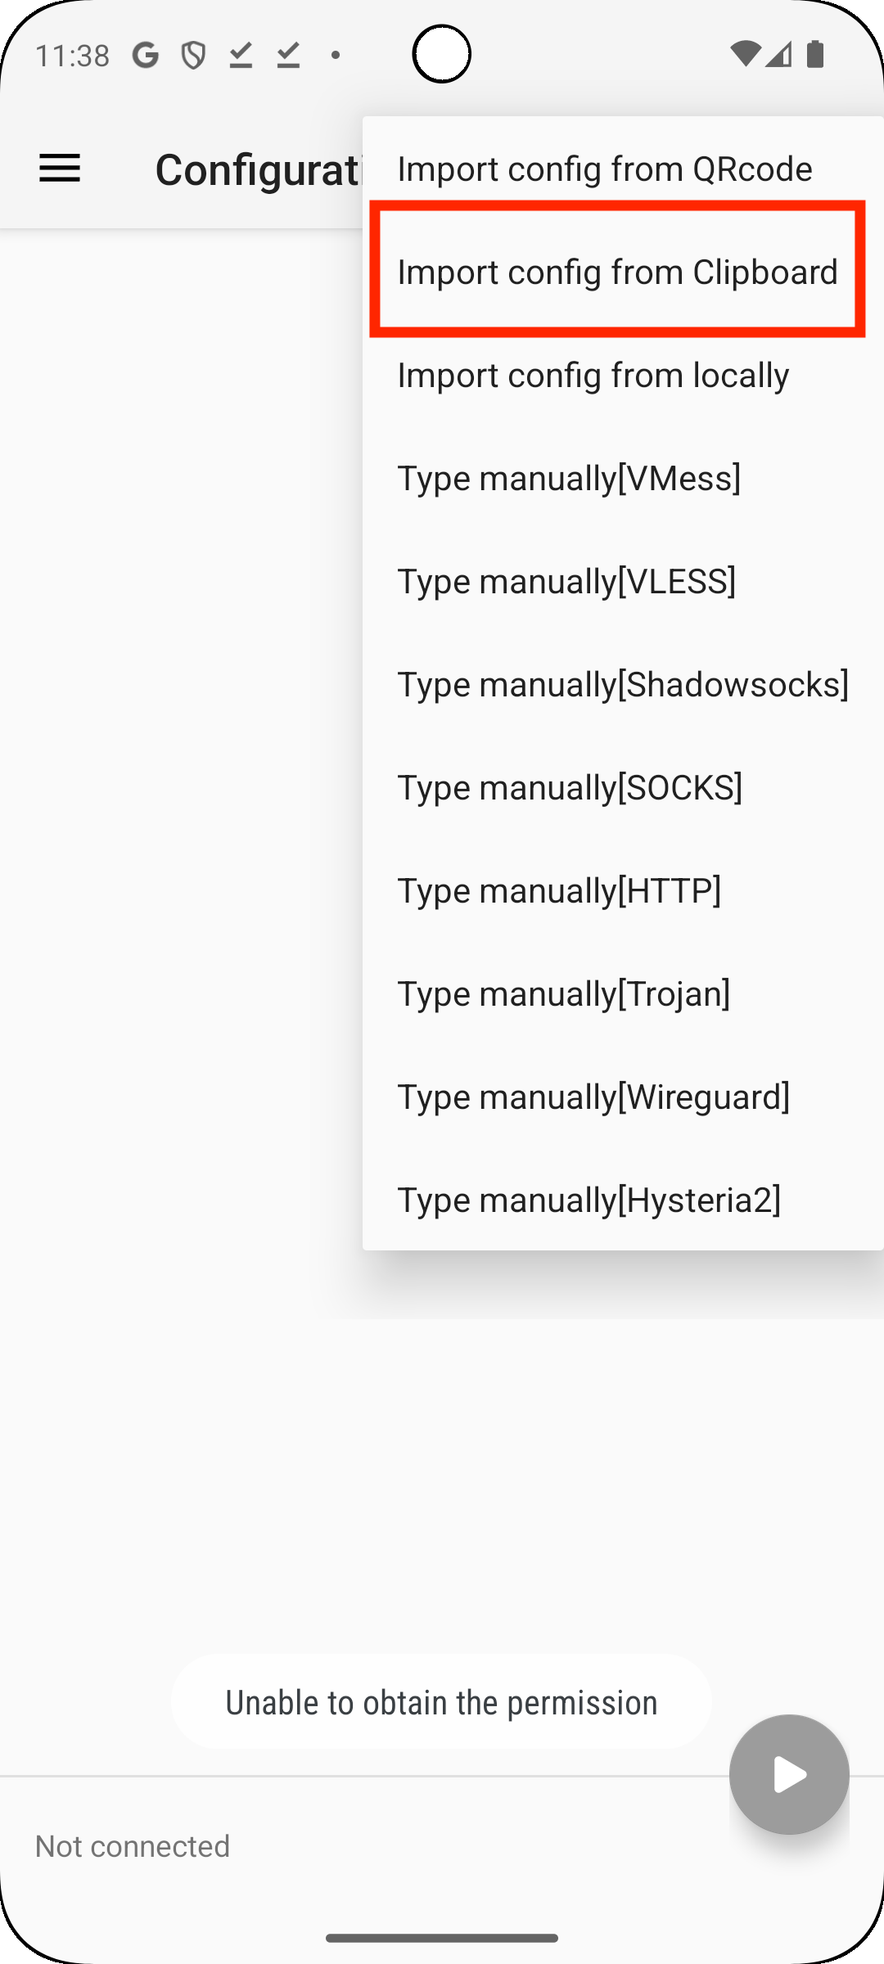Tap the Not connected status text
884x1964 pixels.
(x=133, y=1845)
